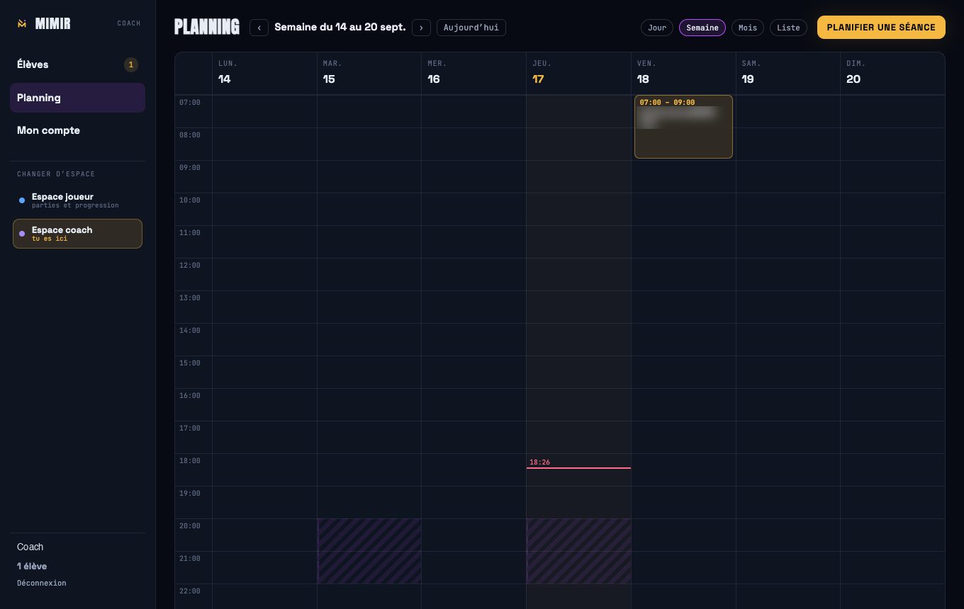Click the Coach name in sidebar footer
Viewport: 964px width, 609px height.
30,547
